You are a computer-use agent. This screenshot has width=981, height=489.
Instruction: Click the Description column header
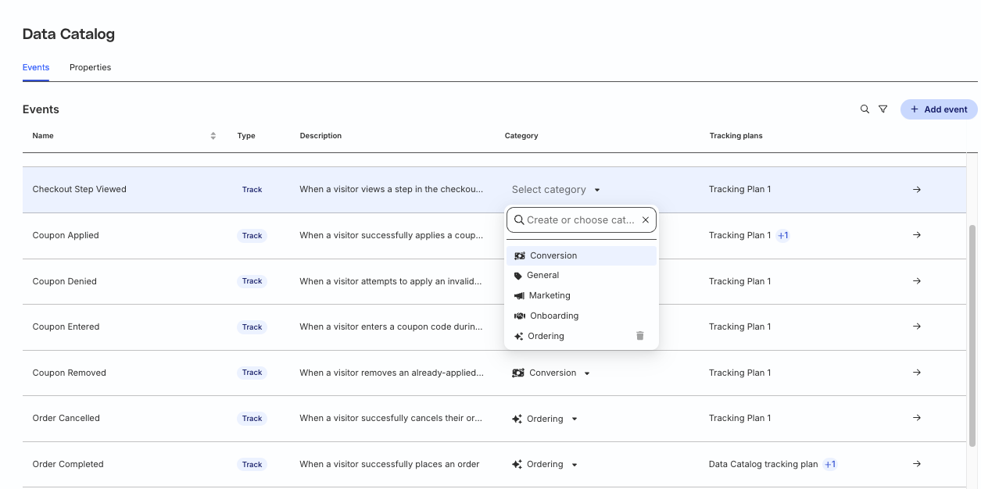coord(320,136)
